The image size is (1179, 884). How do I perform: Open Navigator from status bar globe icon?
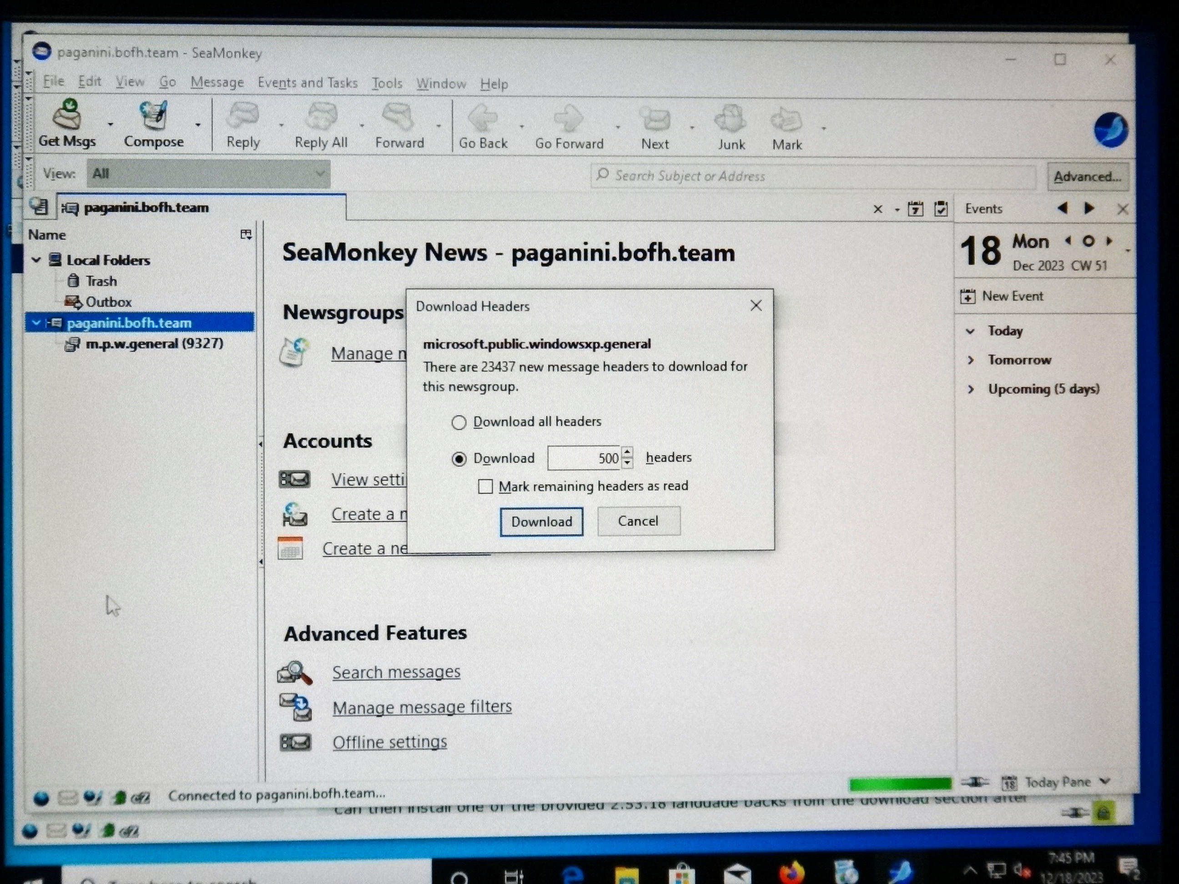point(41,798)
